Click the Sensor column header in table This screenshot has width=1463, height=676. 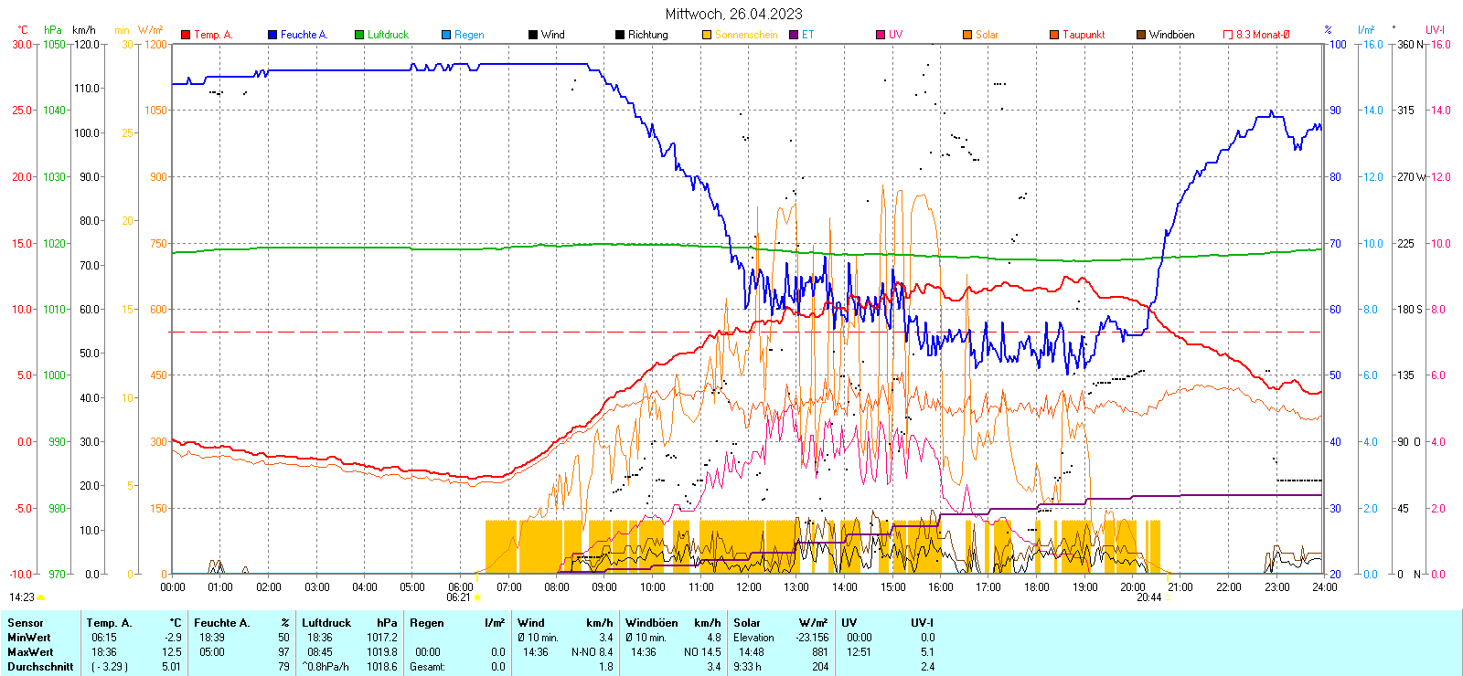pos(26,623)
